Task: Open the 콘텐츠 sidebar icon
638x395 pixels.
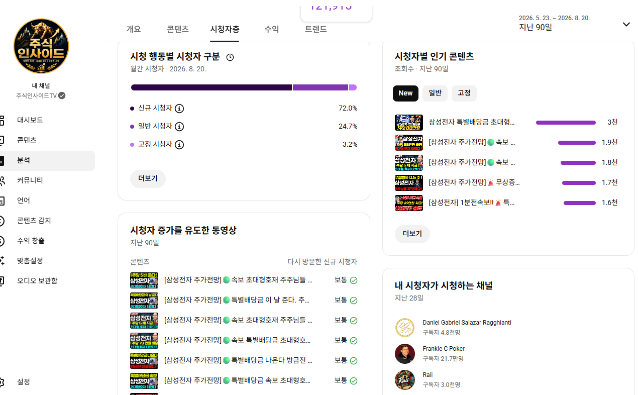Action: (x=2, y=140)
